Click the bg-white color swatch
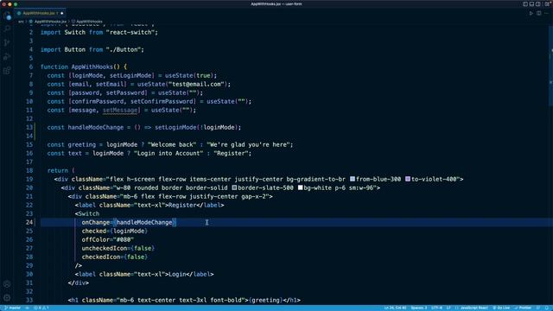 coord(300,187)
